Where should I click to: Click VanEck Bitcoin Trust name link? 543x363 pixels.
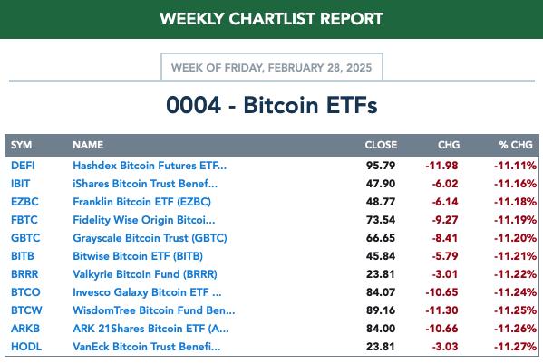coord(147,347)
